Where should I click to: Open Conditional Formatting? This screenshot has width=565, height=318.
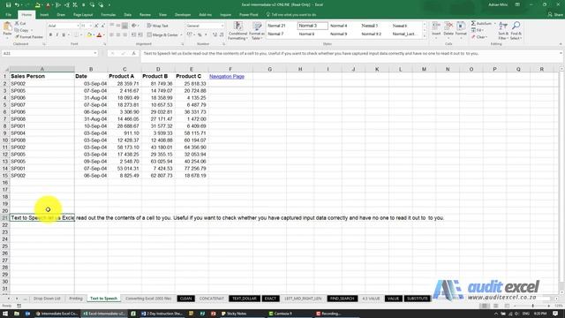[x=237, y=31]
